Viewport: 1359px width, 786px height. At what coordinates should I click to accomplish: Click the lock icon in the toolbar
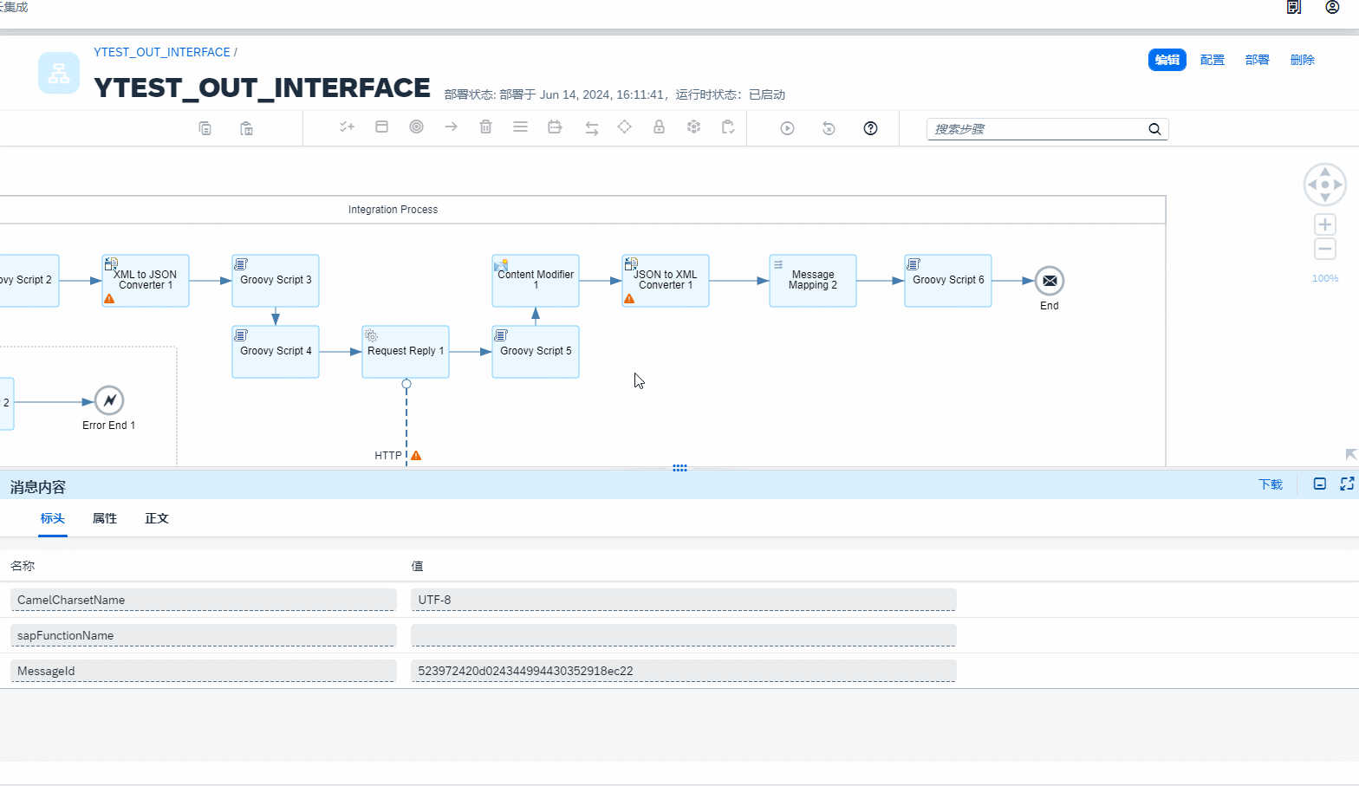coord(659,127)
